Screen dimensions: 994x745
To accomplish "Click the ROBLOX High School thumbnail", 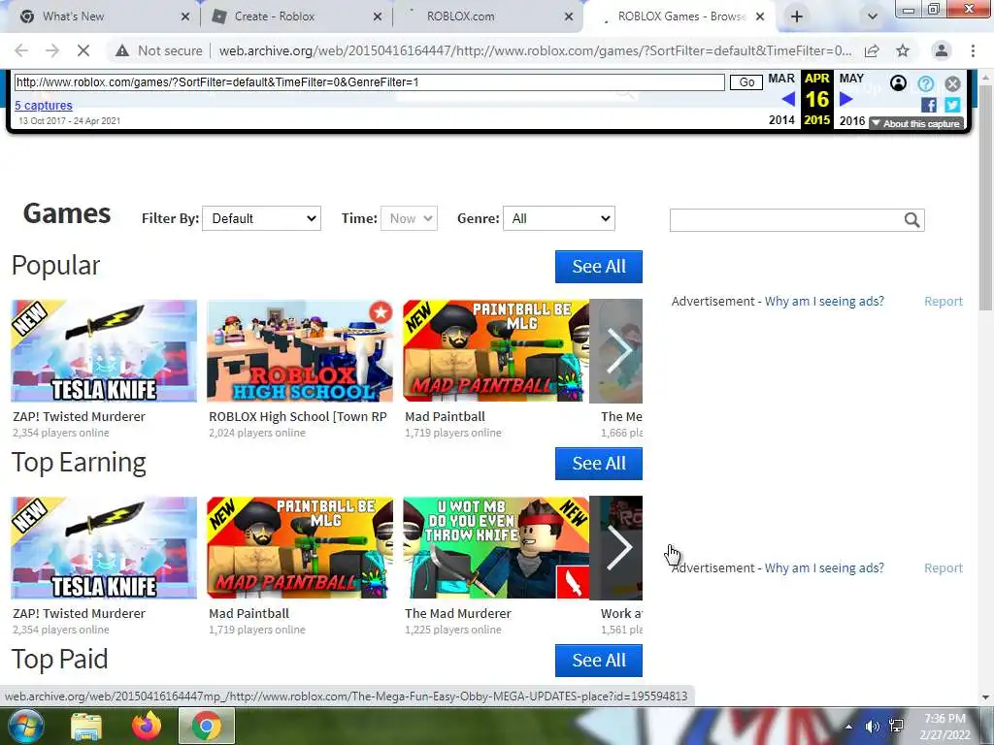I will point(300,351).
